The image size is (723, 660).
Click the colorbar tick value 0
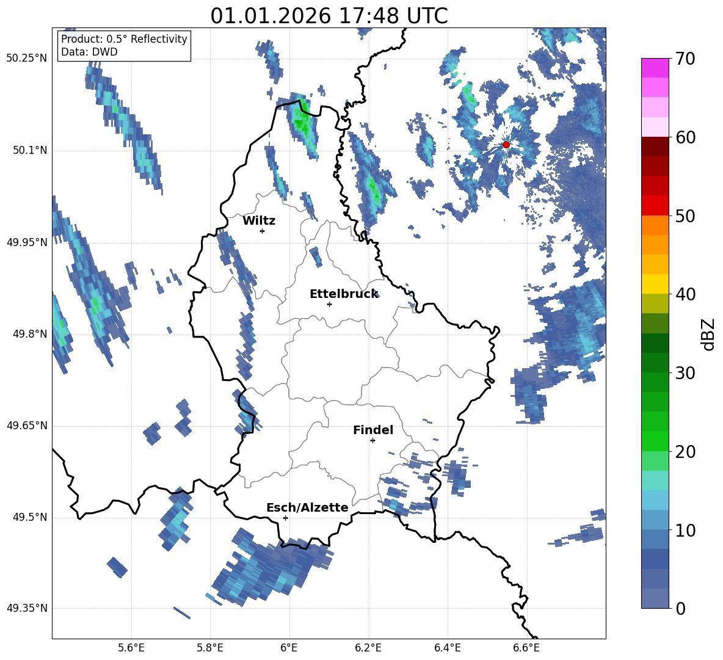coord(680,608)
